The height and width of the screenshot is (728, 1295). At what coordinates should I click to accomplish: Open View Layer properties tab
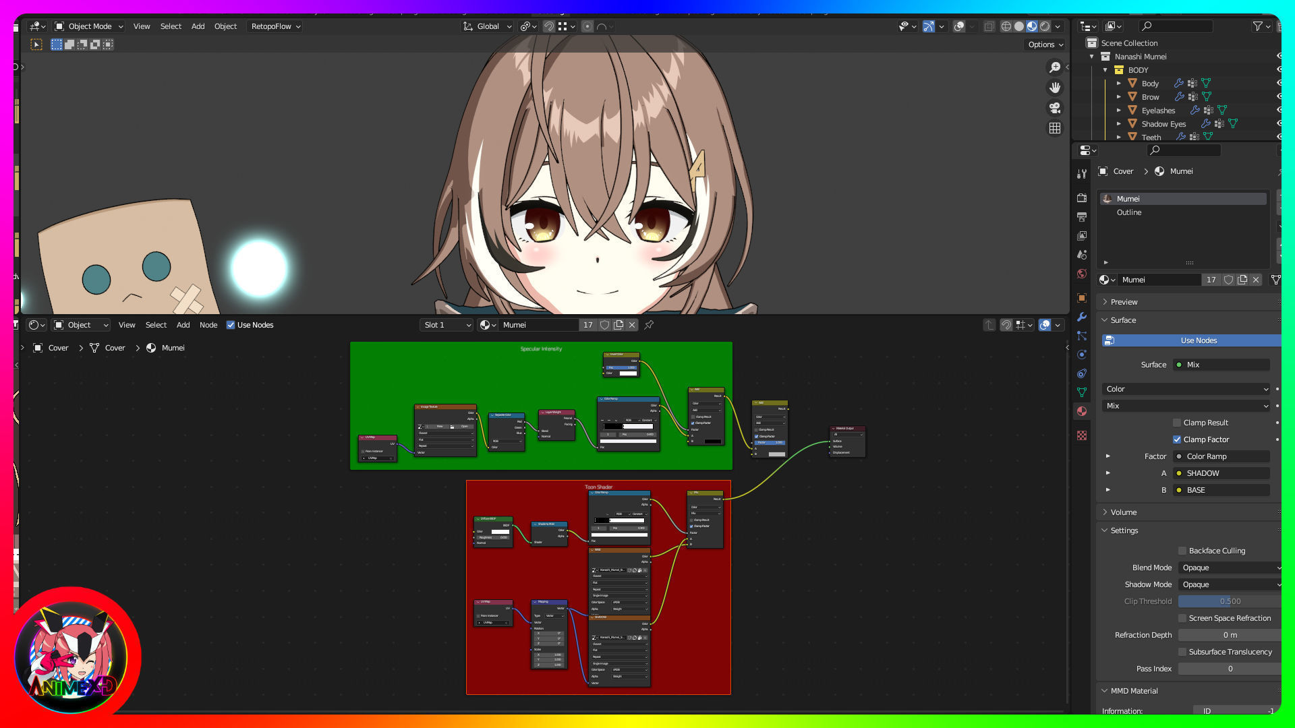(x=1082, y=235)
